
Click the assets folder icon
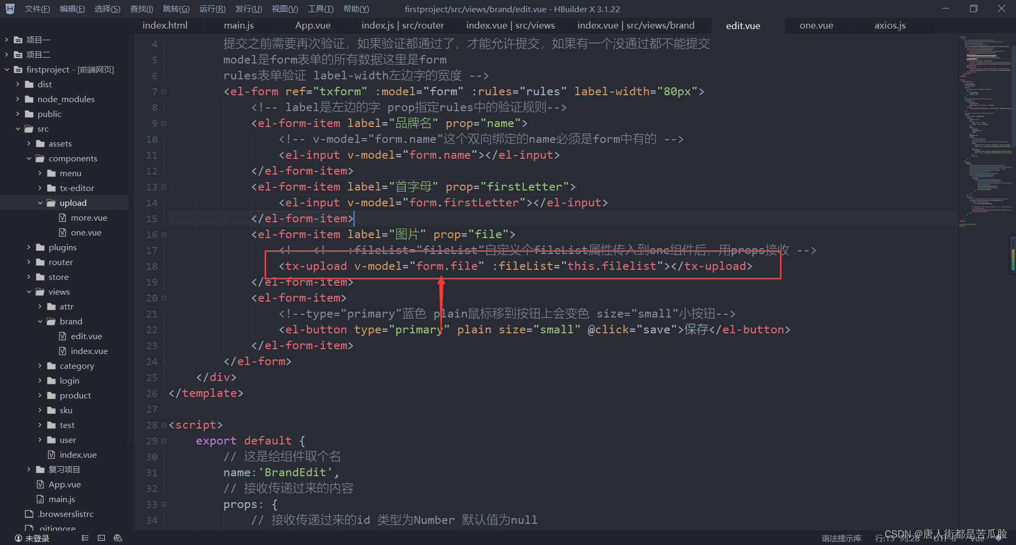(40, 143)
